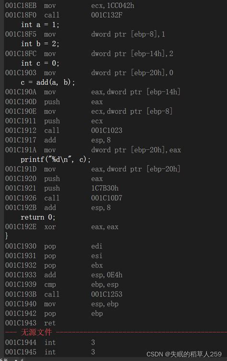Viewport: 227px width, 361px height.
Task: Select the add esp, 0E4h instruction
Action: [64, 275]
